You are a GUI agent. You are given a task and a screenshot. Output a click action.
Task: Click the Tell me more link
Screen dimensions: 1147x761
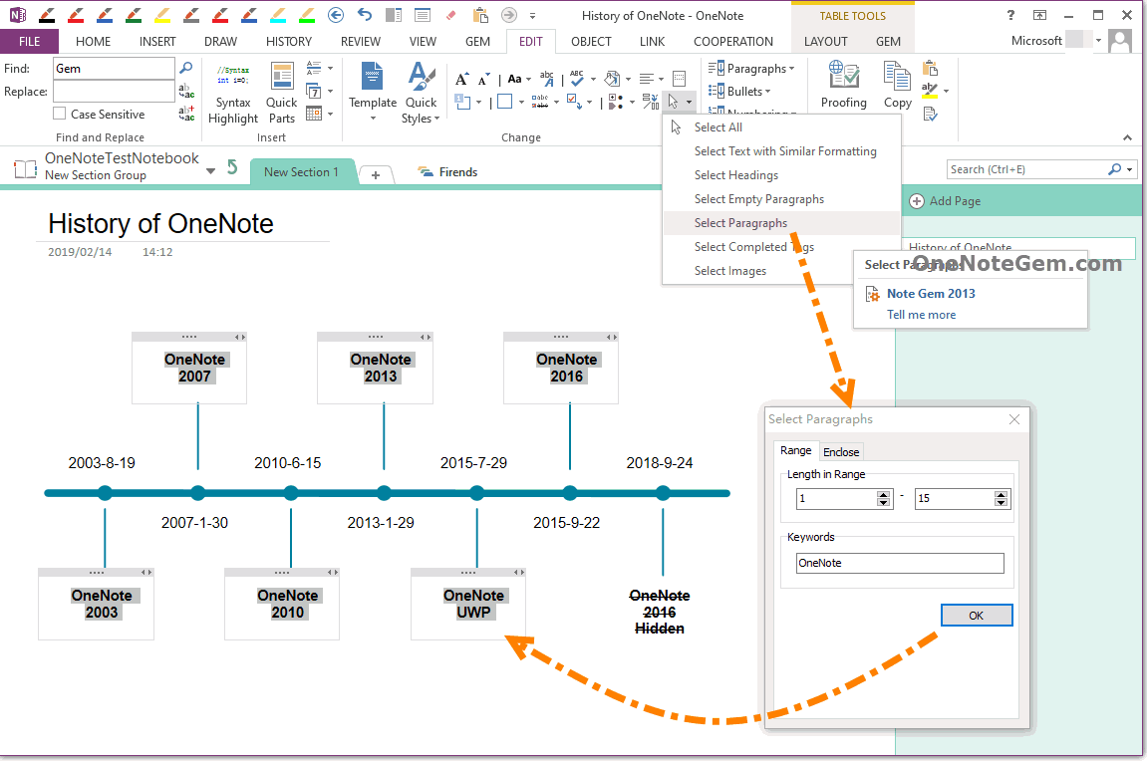click(921, 315)
